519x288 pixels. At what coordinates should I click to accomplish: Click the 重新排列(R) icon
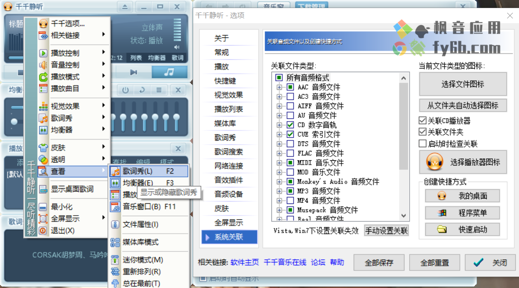click(x=115, y=272)
